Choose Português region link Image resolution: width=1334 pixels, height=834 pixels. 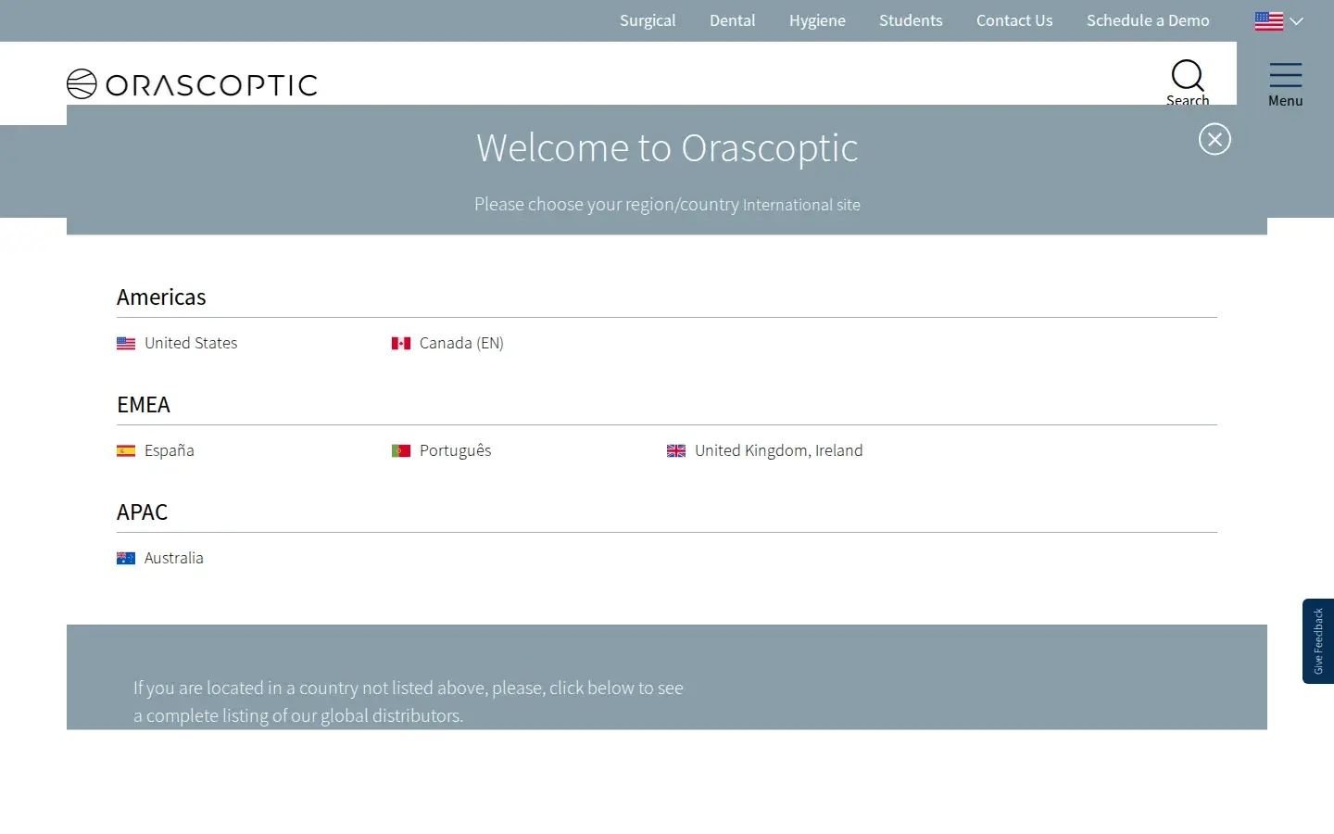pos(455,450)
